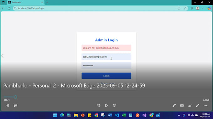Go to the previous item arrow
This screenshot has width=213, height=119.
pos(2,56)
